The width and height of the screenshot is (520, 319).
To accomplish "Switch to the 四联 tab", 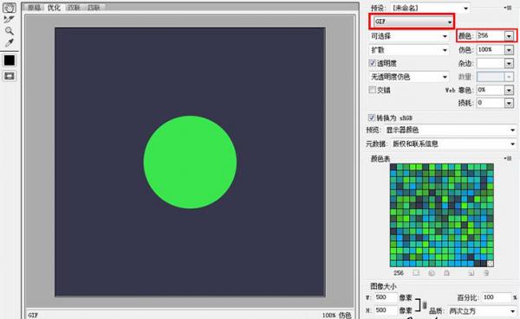I will pyautogui.click(x=94, y=8).
